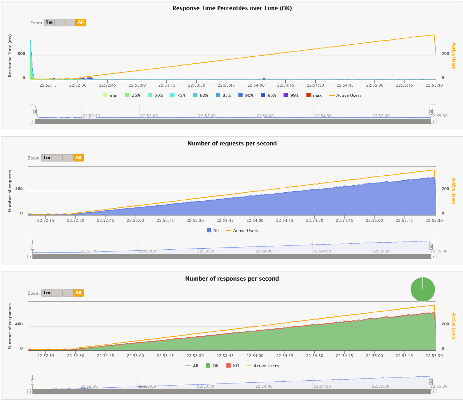This screenshot has height=400, width=463.
Task: Toggle 50% percentile legend item
Action: [x=155, y=95]
